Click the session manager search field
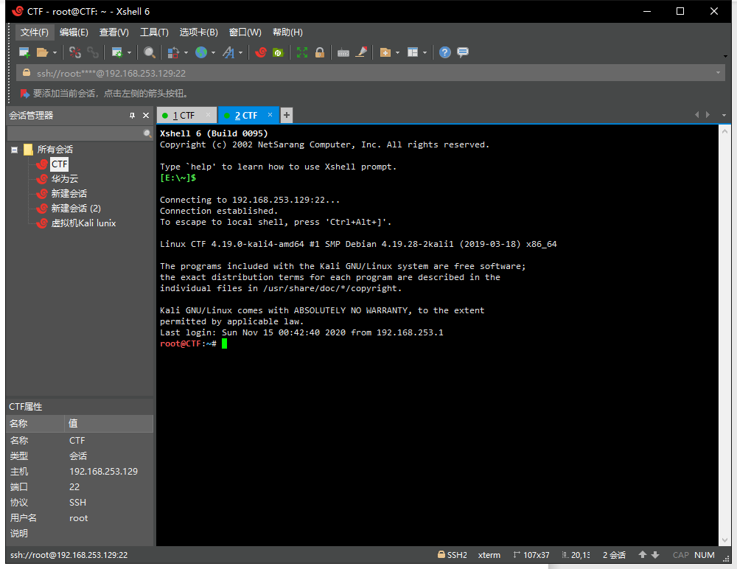737x569 pixels. coord(74,133)
